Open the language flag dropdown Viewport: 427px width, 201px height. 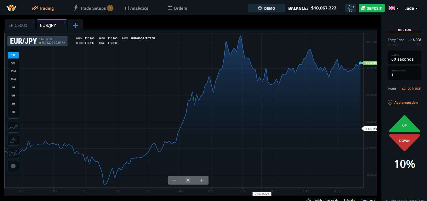click(x=394, y=8)
